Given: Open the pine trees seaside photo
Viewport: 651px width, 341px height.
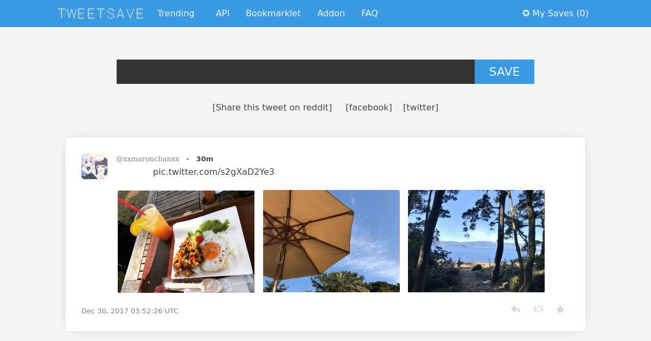Looking at the screenshot, I should 476,241.
